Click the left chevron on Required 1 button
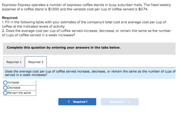Viewport: 181px width, 124px height. (69, 102)
